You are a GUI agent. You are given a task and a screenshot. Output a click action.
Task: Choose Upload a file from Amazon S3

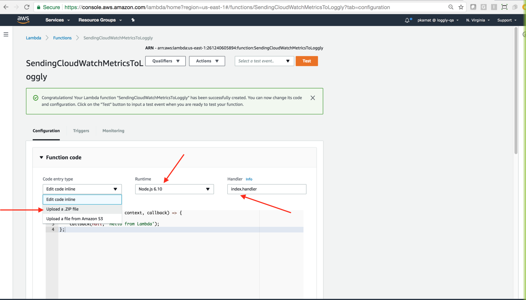(x=74, y=219)
